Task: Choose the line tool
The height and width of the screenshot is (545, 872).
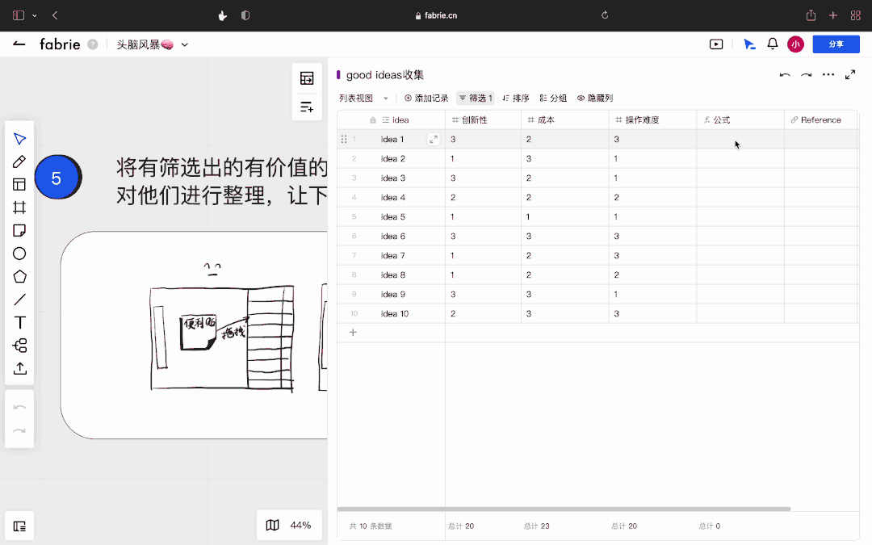Action: pos(19,300)
